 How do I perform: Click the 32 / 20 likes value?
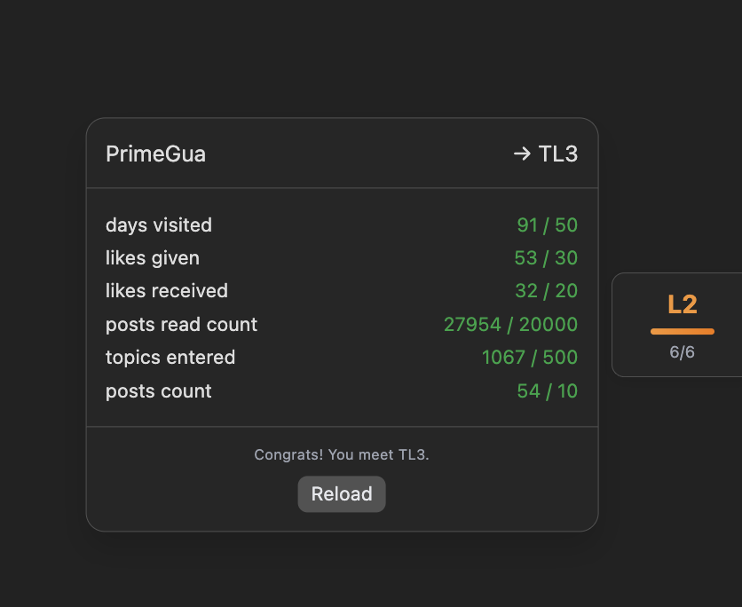[x=546, y=291]
